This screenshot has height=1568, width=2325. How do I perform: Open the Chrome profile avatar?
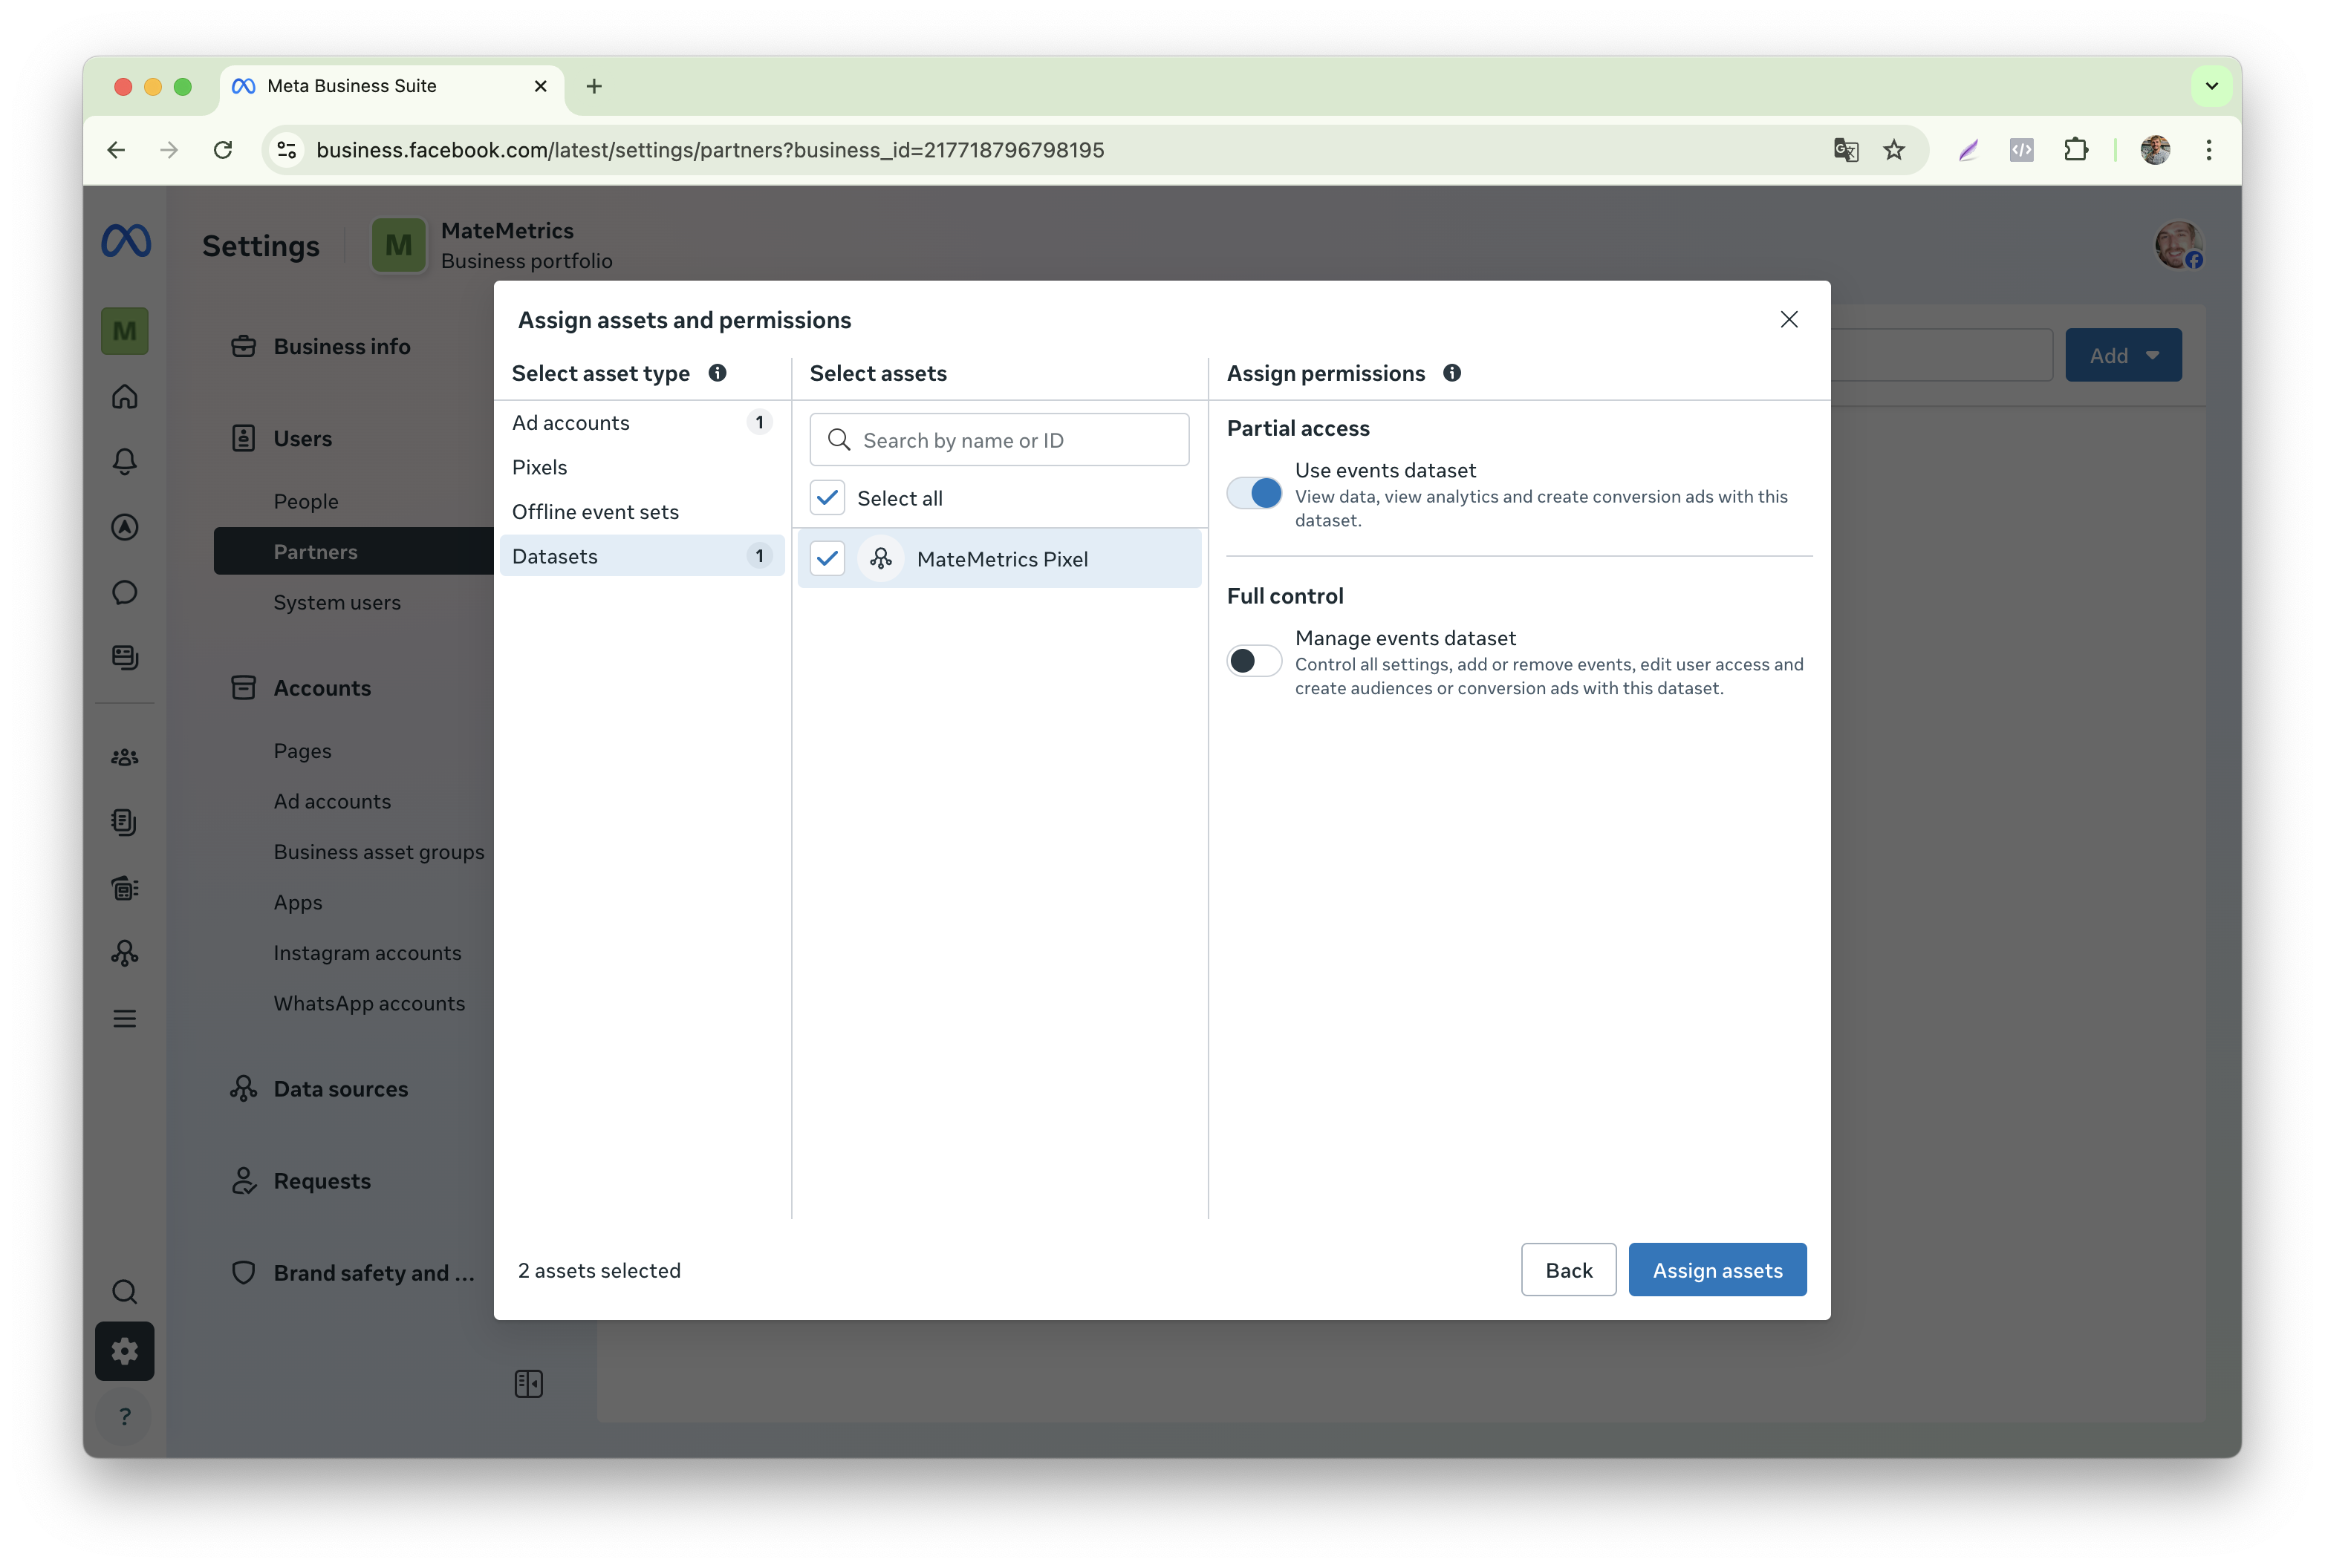pos(2155,150)
